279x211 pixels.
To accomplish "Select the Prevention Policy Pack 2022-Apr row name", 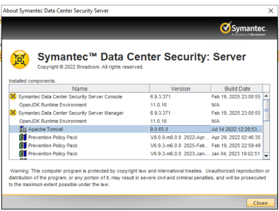I will coord(53,137).
